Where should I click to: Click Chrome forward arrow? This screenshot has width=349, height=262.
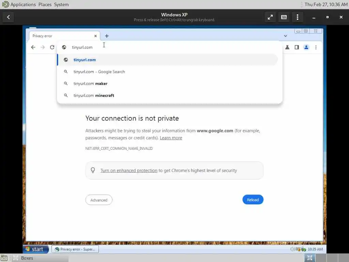[43, 47]
